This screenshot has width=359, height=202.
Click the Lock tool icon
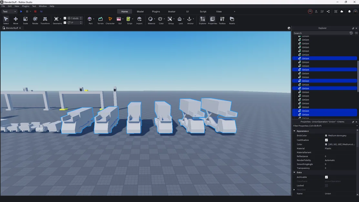(x=179, y=19)
